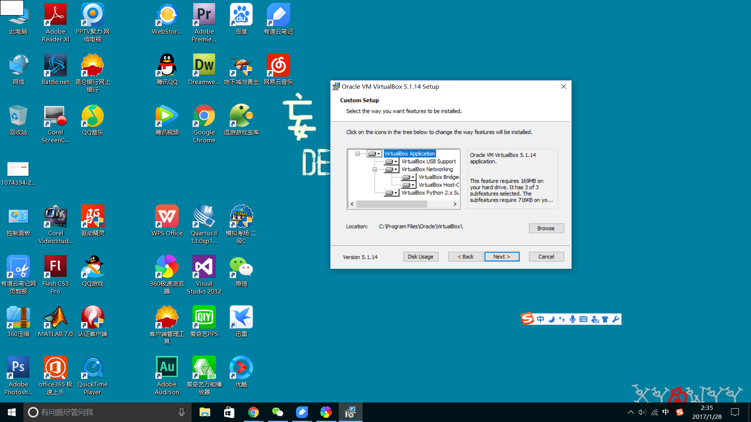Collapse the VirtualBox Networking tree node
This screenshot has height=422, width=751.
pyautogui.click(x=375, y=169)
